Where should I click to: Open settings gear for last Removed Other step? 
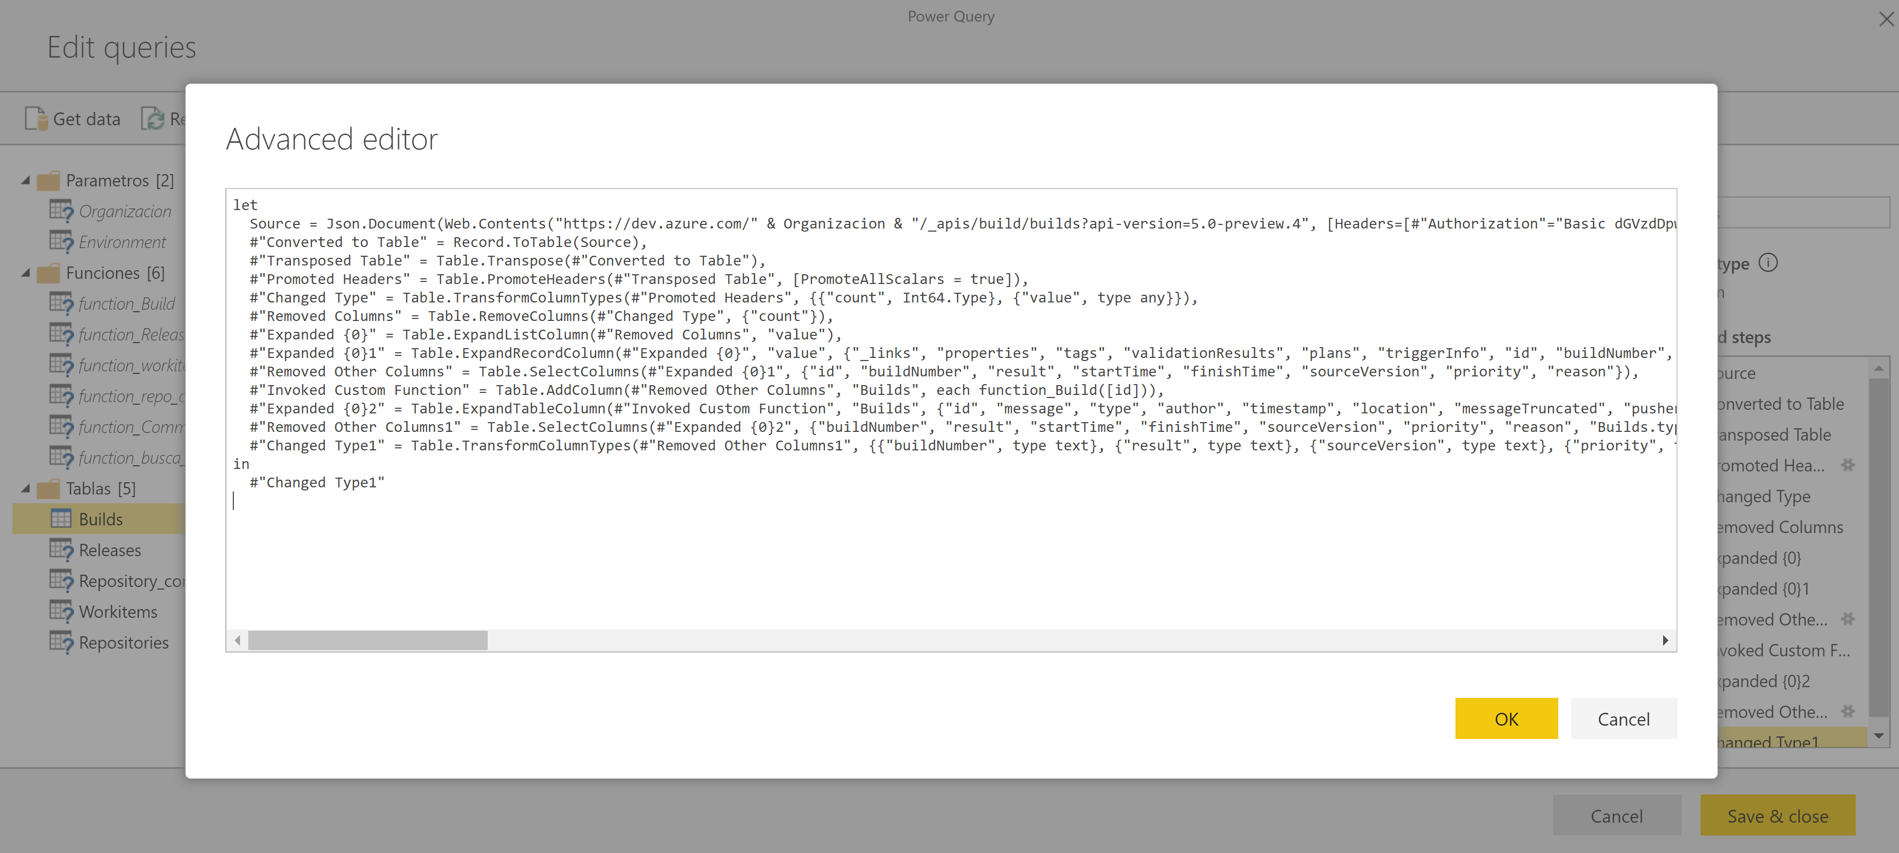click(x=1848, y=712)
